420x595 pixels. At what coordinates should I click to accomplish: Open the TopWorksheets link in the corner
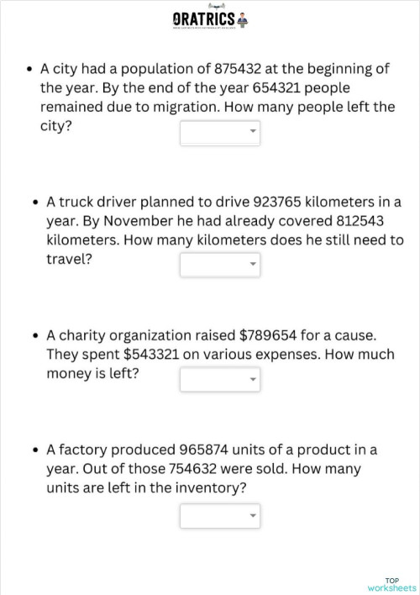pyautogui.click(x=392, y=584)
